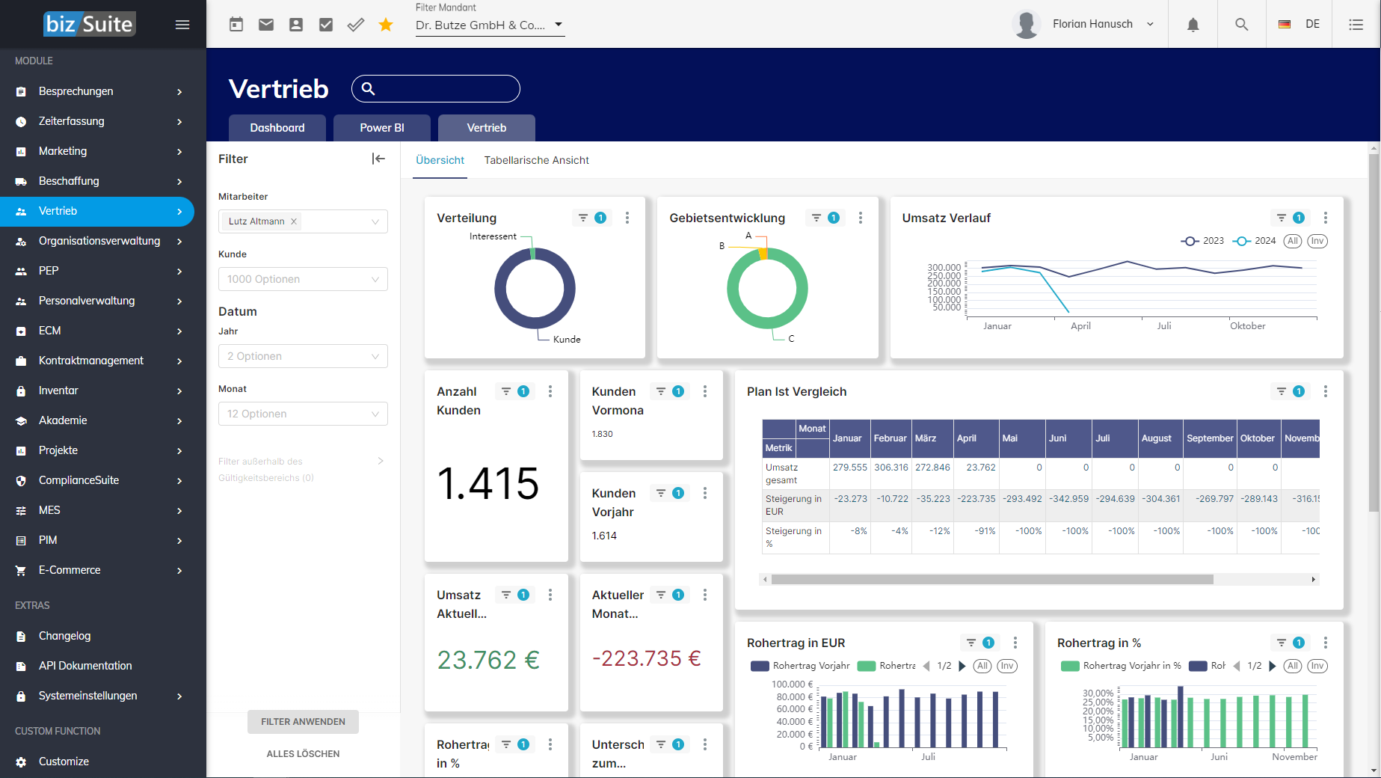Open the calendar icon in top toolbar
This screenshot has height=778, width=1381.
tap(236, 25)
